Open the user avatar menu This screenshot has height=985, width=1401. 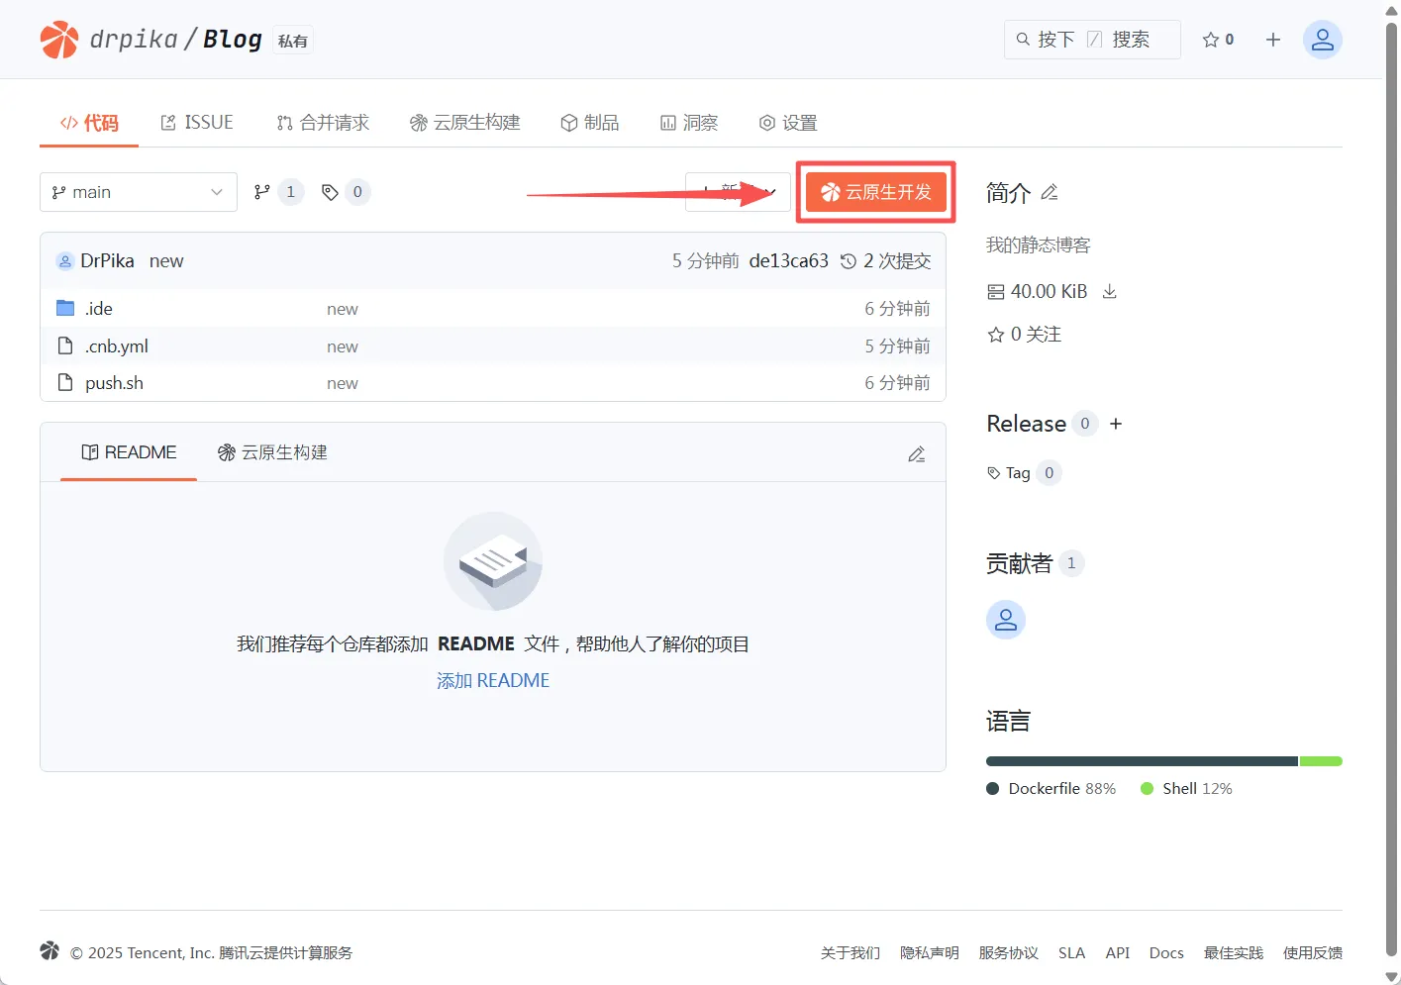pos(1322,40)
